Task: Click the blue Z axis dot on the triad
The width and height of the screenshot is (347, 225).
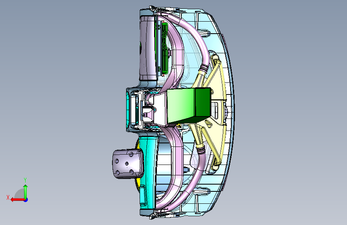Action: click(26, 200)
